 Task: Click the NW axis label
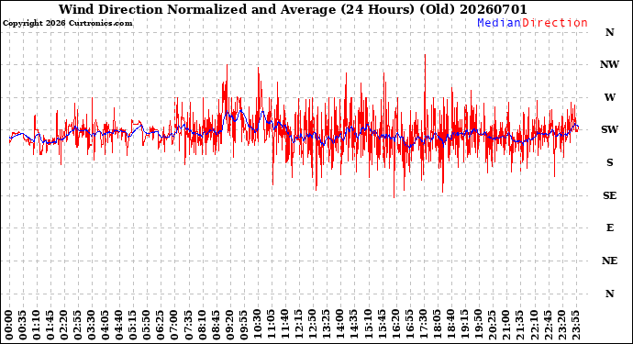pos(609,64)
